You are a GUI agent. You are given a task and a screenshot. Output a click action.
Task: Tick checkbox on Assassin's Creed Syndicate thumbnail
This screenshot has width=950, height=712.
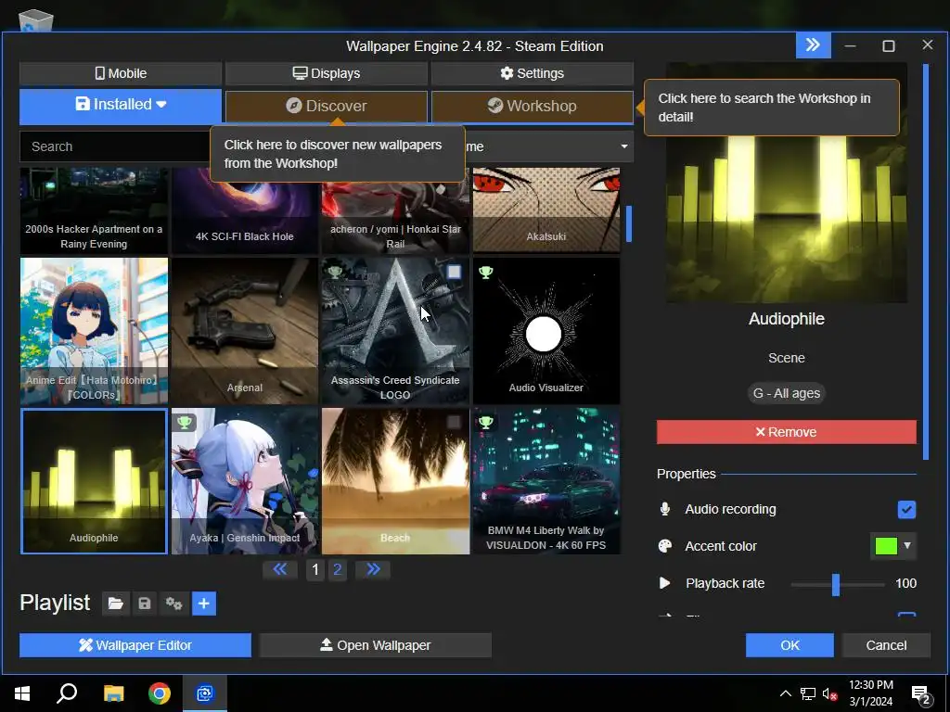(x=454, y=272)
